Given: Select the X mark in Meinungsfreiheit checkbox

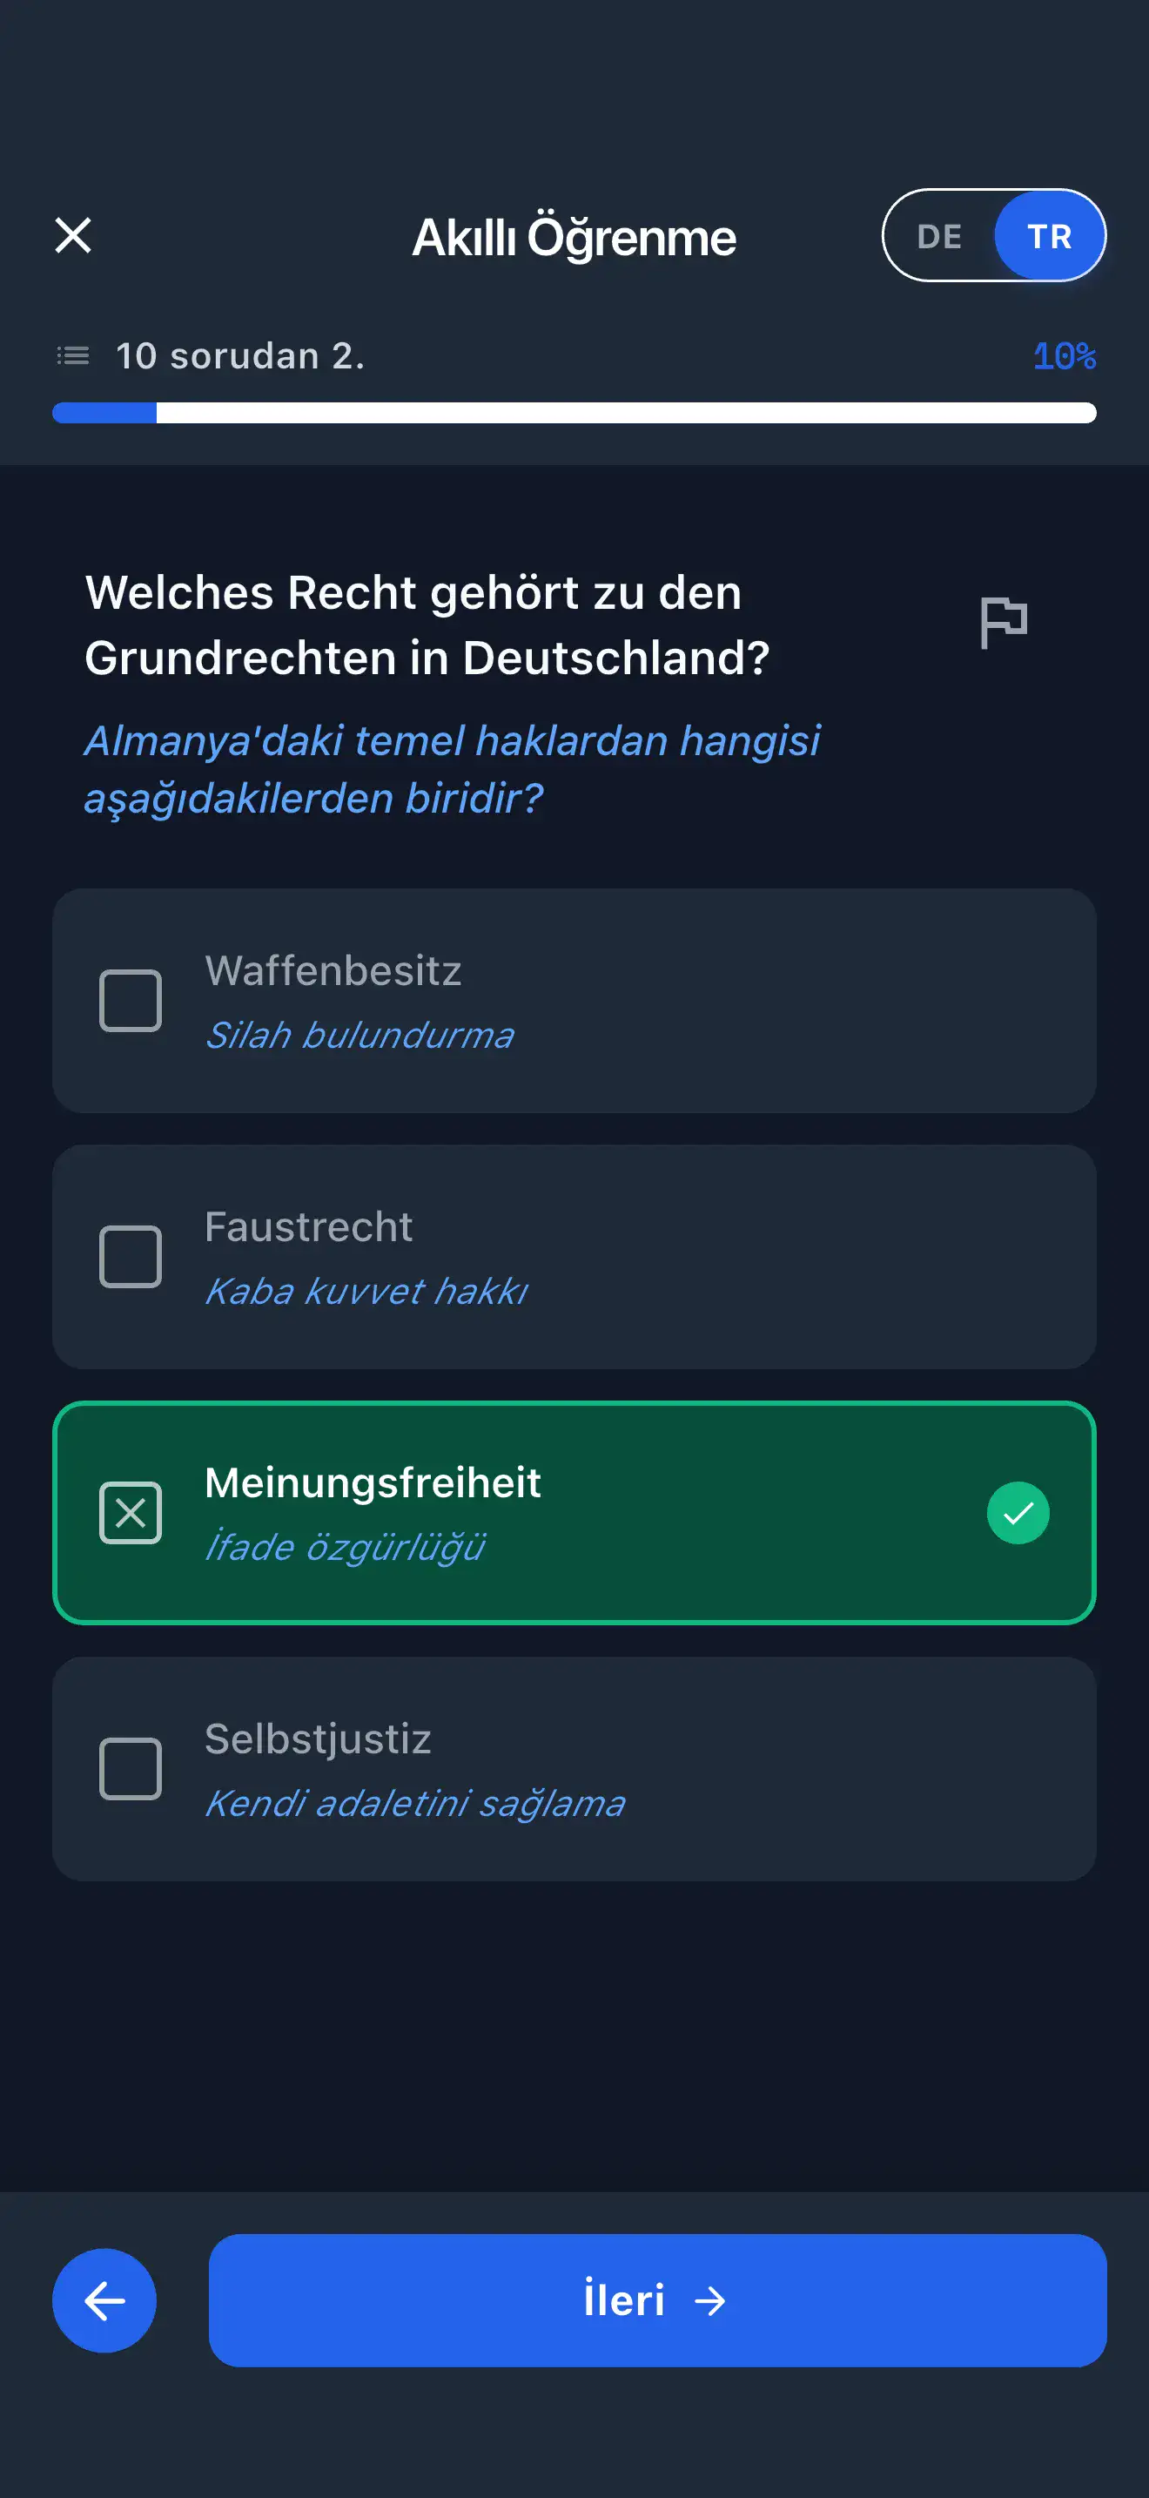Looking at the screenshot, I should [131, 1512].
